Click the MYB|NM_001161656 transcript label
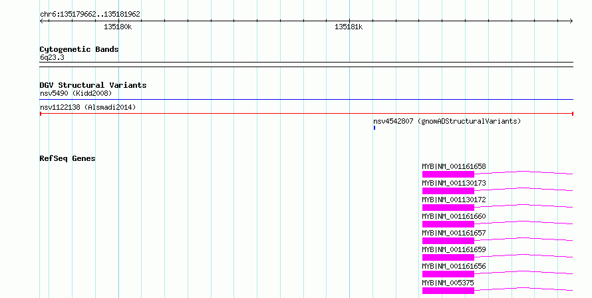The image size is (592, 298). tap(454, 266)
